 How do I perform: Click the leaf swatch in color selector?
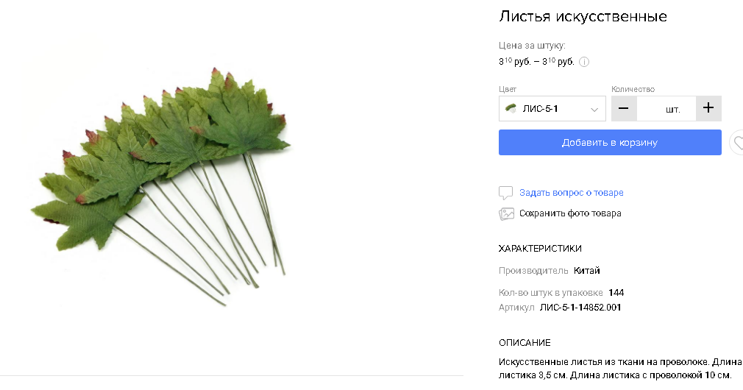point(511,108)
